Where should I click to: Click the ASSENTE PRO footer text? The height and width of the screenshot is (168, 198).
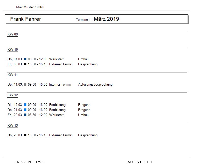pos(140,162)
